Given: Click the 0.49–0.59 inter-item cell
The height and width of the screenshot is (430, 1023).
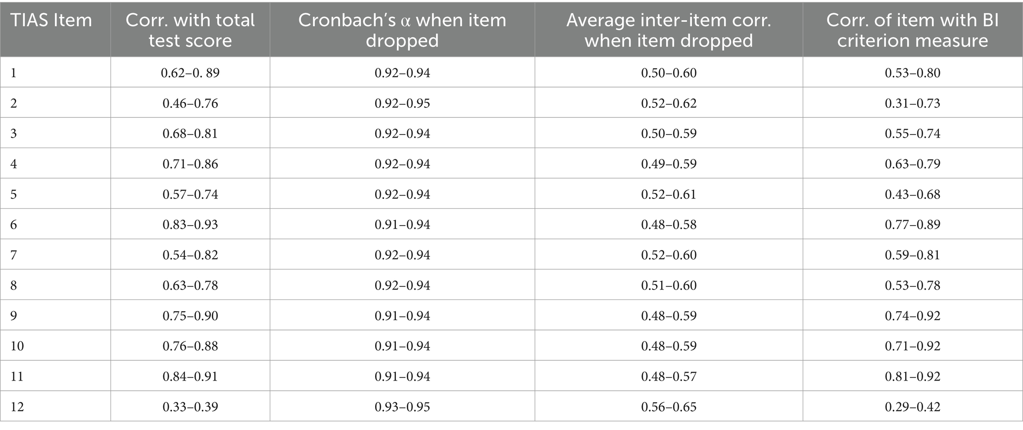Looking at the screenshot, I should pos(669,164).
